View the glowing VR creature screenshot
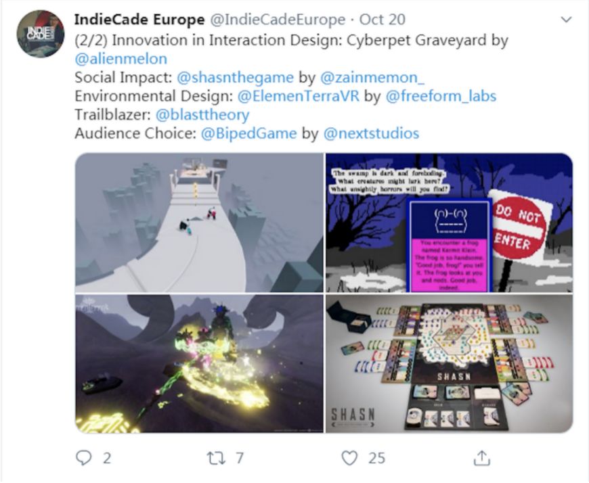Image resolution: width=589 pixels, height=483 pixels. (199, 364)
